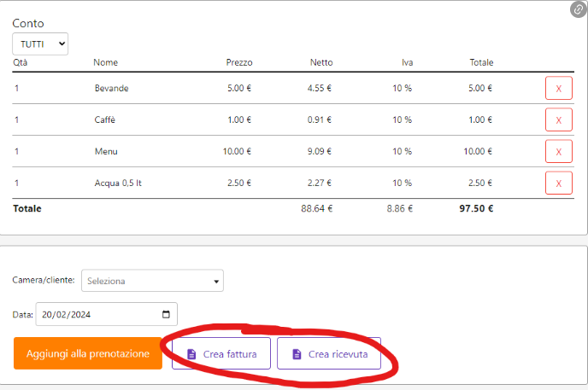Click the Totale column header
Viewport: 588px width, 390px height.
(x=481, y=62)
